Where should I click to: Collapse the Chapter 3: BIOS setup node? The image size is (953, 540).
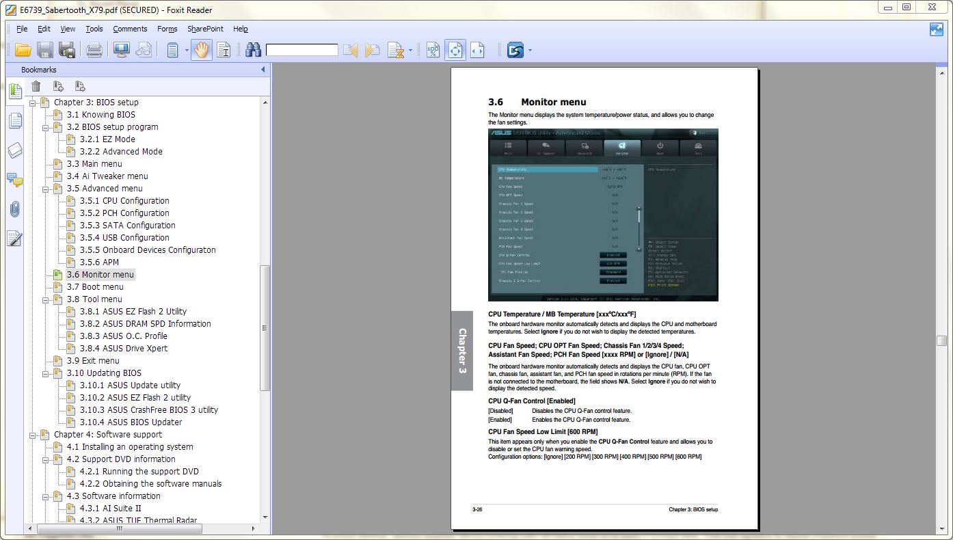click(33, 103)
